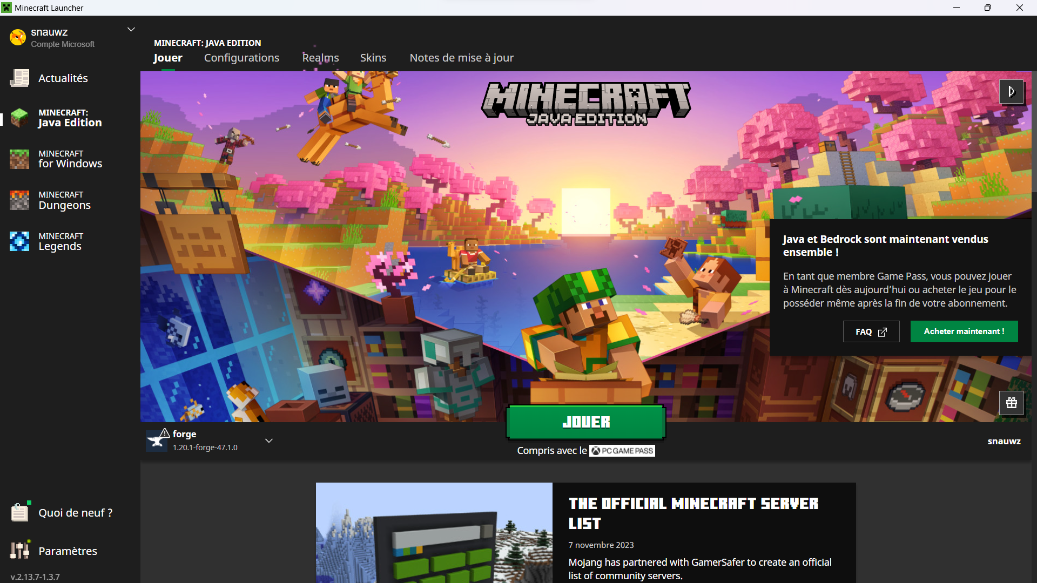
Task: Select the Java Edition grass block icon
Action: pyautogui.click(x=19, y=118)
